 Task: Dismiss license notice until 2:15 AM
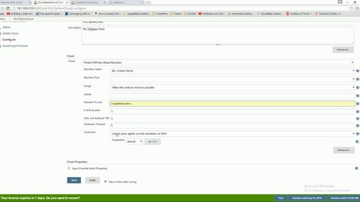[x=344, y=198]
